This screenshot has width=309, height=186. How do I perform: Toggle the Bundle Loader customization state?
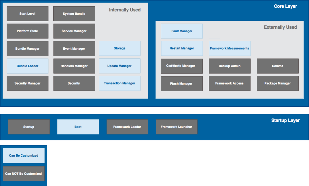(27, 66)
